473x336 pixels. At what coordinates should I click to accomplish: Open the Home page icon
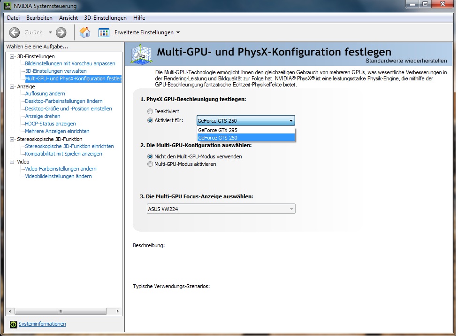[85, 32]
